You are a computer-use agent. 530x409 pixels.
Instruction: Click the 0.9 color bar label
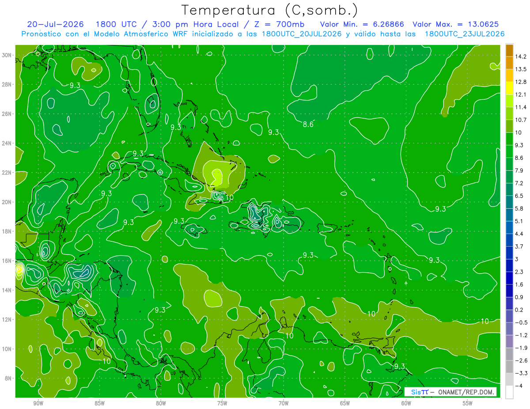point(520,297)
